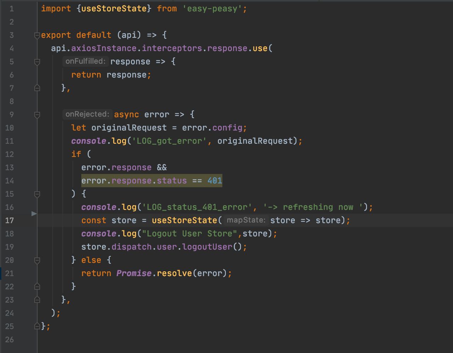The image size is (453, 353).
Task: Click the 'async' keyword on line 9
Action: point(126,114)
